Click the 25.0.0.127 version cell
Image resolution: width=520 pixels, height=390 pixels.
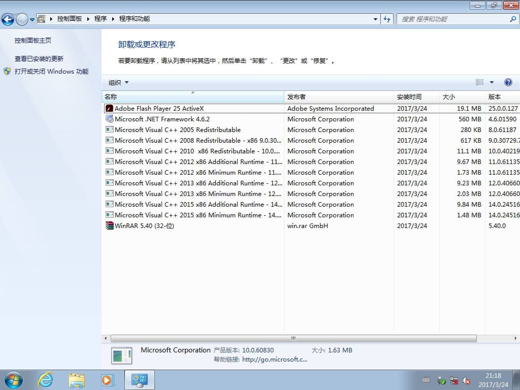tap(503, 109)
